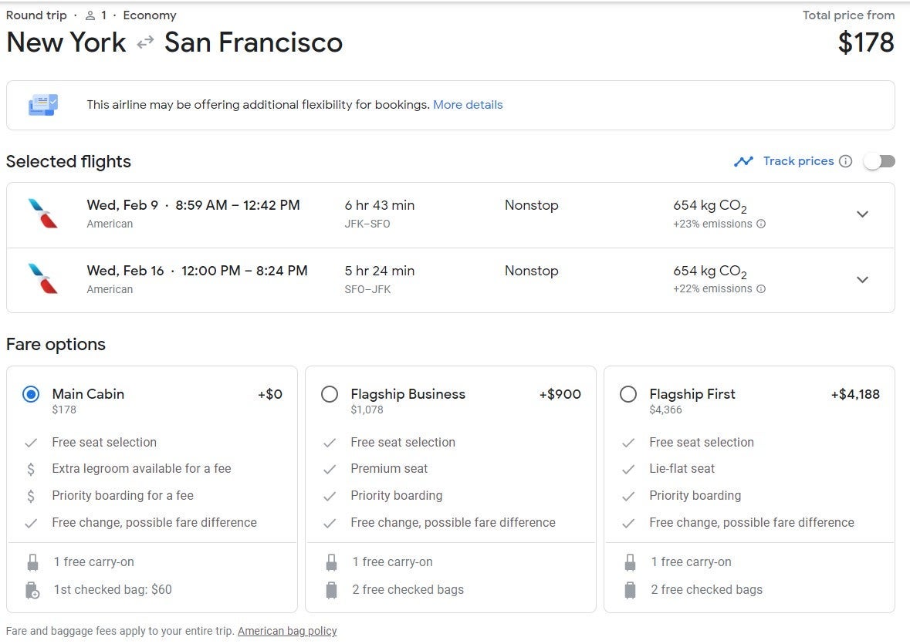Click the booking flexibility ticket icon
Screen dimensions: 910x644
43,105
